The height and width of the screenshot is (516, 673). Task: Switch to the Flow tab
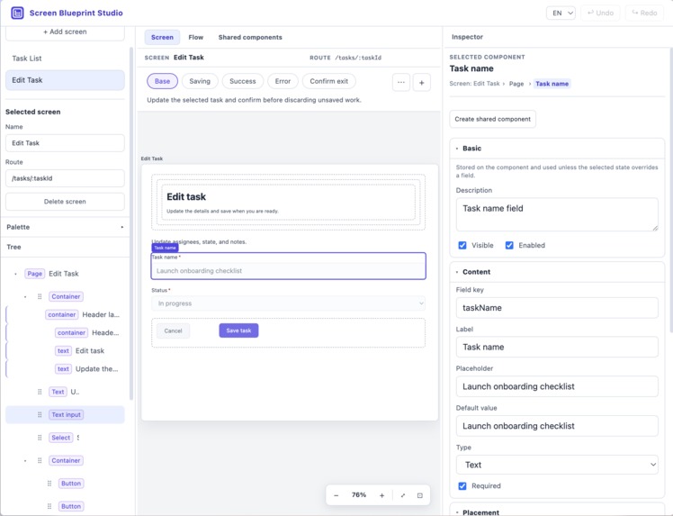(x=196, y=38)
